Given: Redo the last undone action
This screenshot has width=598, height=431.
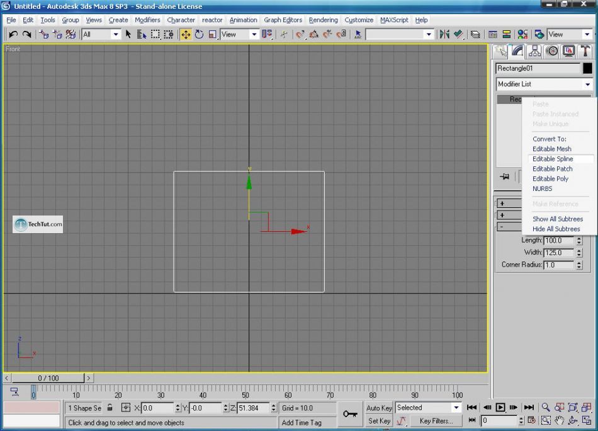Looking at the screenshot, I should [26, 35].
